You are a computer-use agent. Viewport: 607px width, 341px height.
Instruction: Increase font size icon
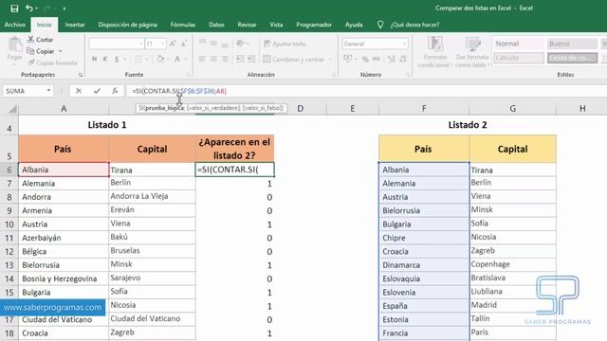[173, 44]
